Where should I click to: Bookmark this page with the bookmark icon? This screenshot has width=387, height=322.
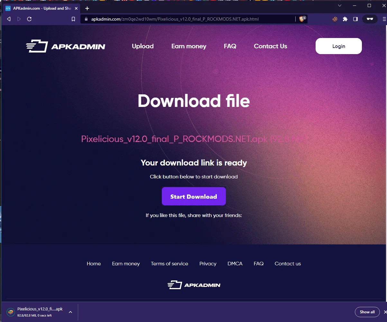tap(73, 19)
